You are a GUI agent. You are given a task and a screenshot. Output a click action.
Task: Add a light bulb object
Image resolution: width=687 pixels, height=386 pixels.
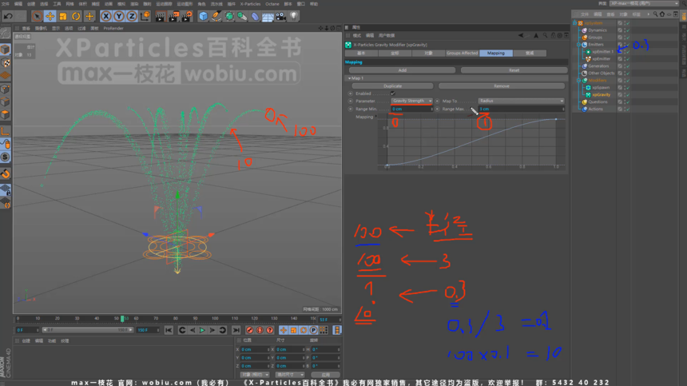point(293,17)
